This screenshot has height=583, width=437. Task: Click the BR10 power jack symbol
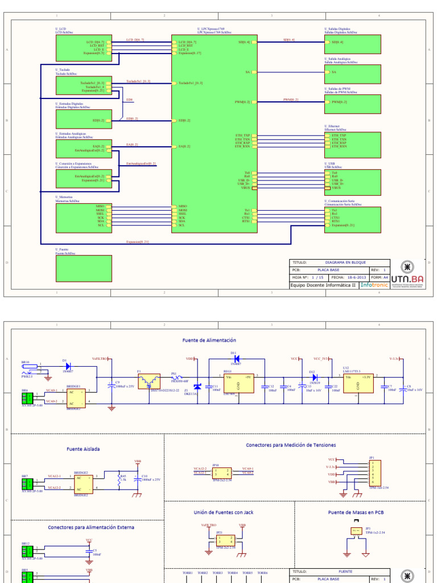pyautogui.click(x=30, y=369)
